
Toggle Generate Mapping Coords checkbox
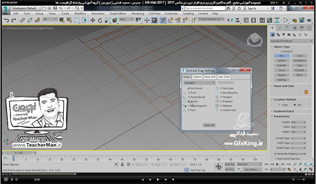click(275, 154)
